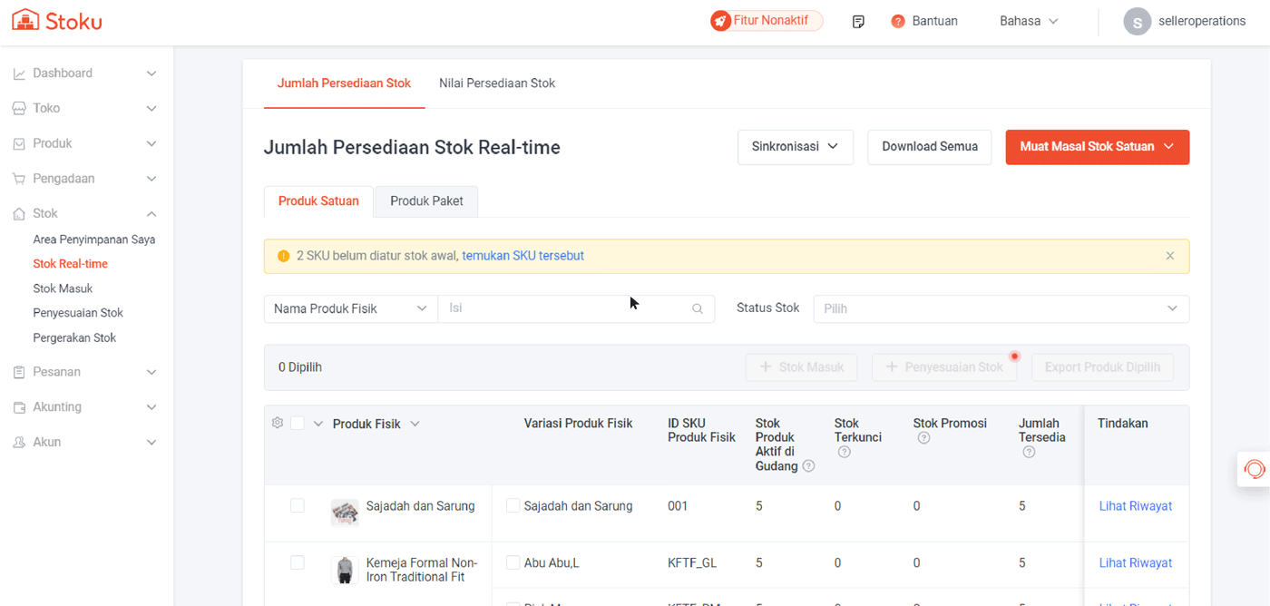Switch to the Produk Paket tab
1270x606 pixels.
tap(426, 200)
